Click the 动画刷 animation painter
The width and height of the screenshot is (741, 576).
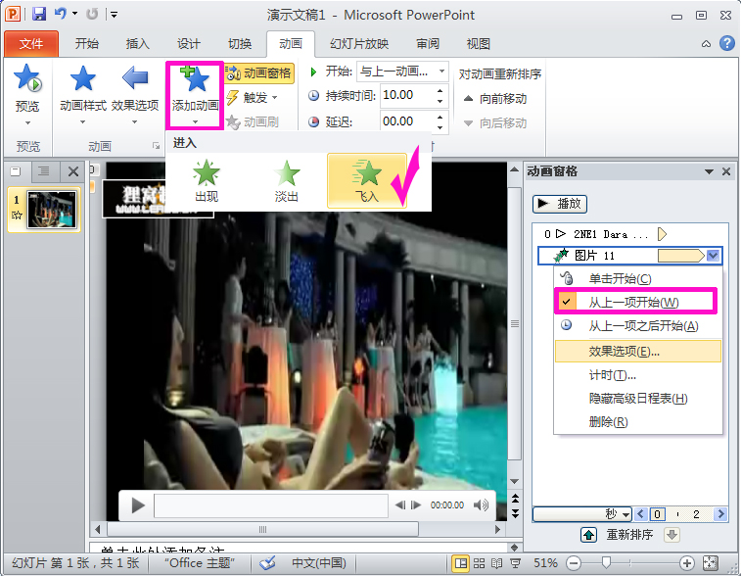[x=253, y=122]
